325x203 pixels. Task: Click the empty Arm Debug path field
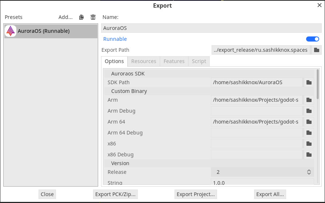pos(256,111)
